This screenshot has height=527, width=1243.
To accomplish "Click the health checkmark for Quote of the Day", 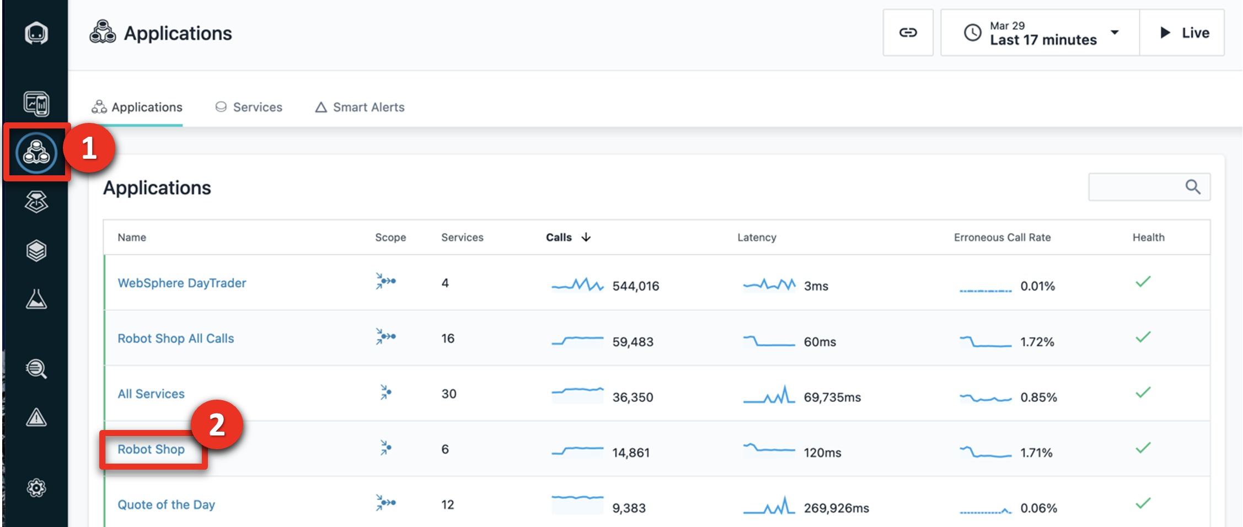I will tap(1143, 503).
